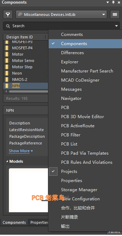Open the hamburger menu button
Screen dimensions: 122x236
click(x=115, y=14)
